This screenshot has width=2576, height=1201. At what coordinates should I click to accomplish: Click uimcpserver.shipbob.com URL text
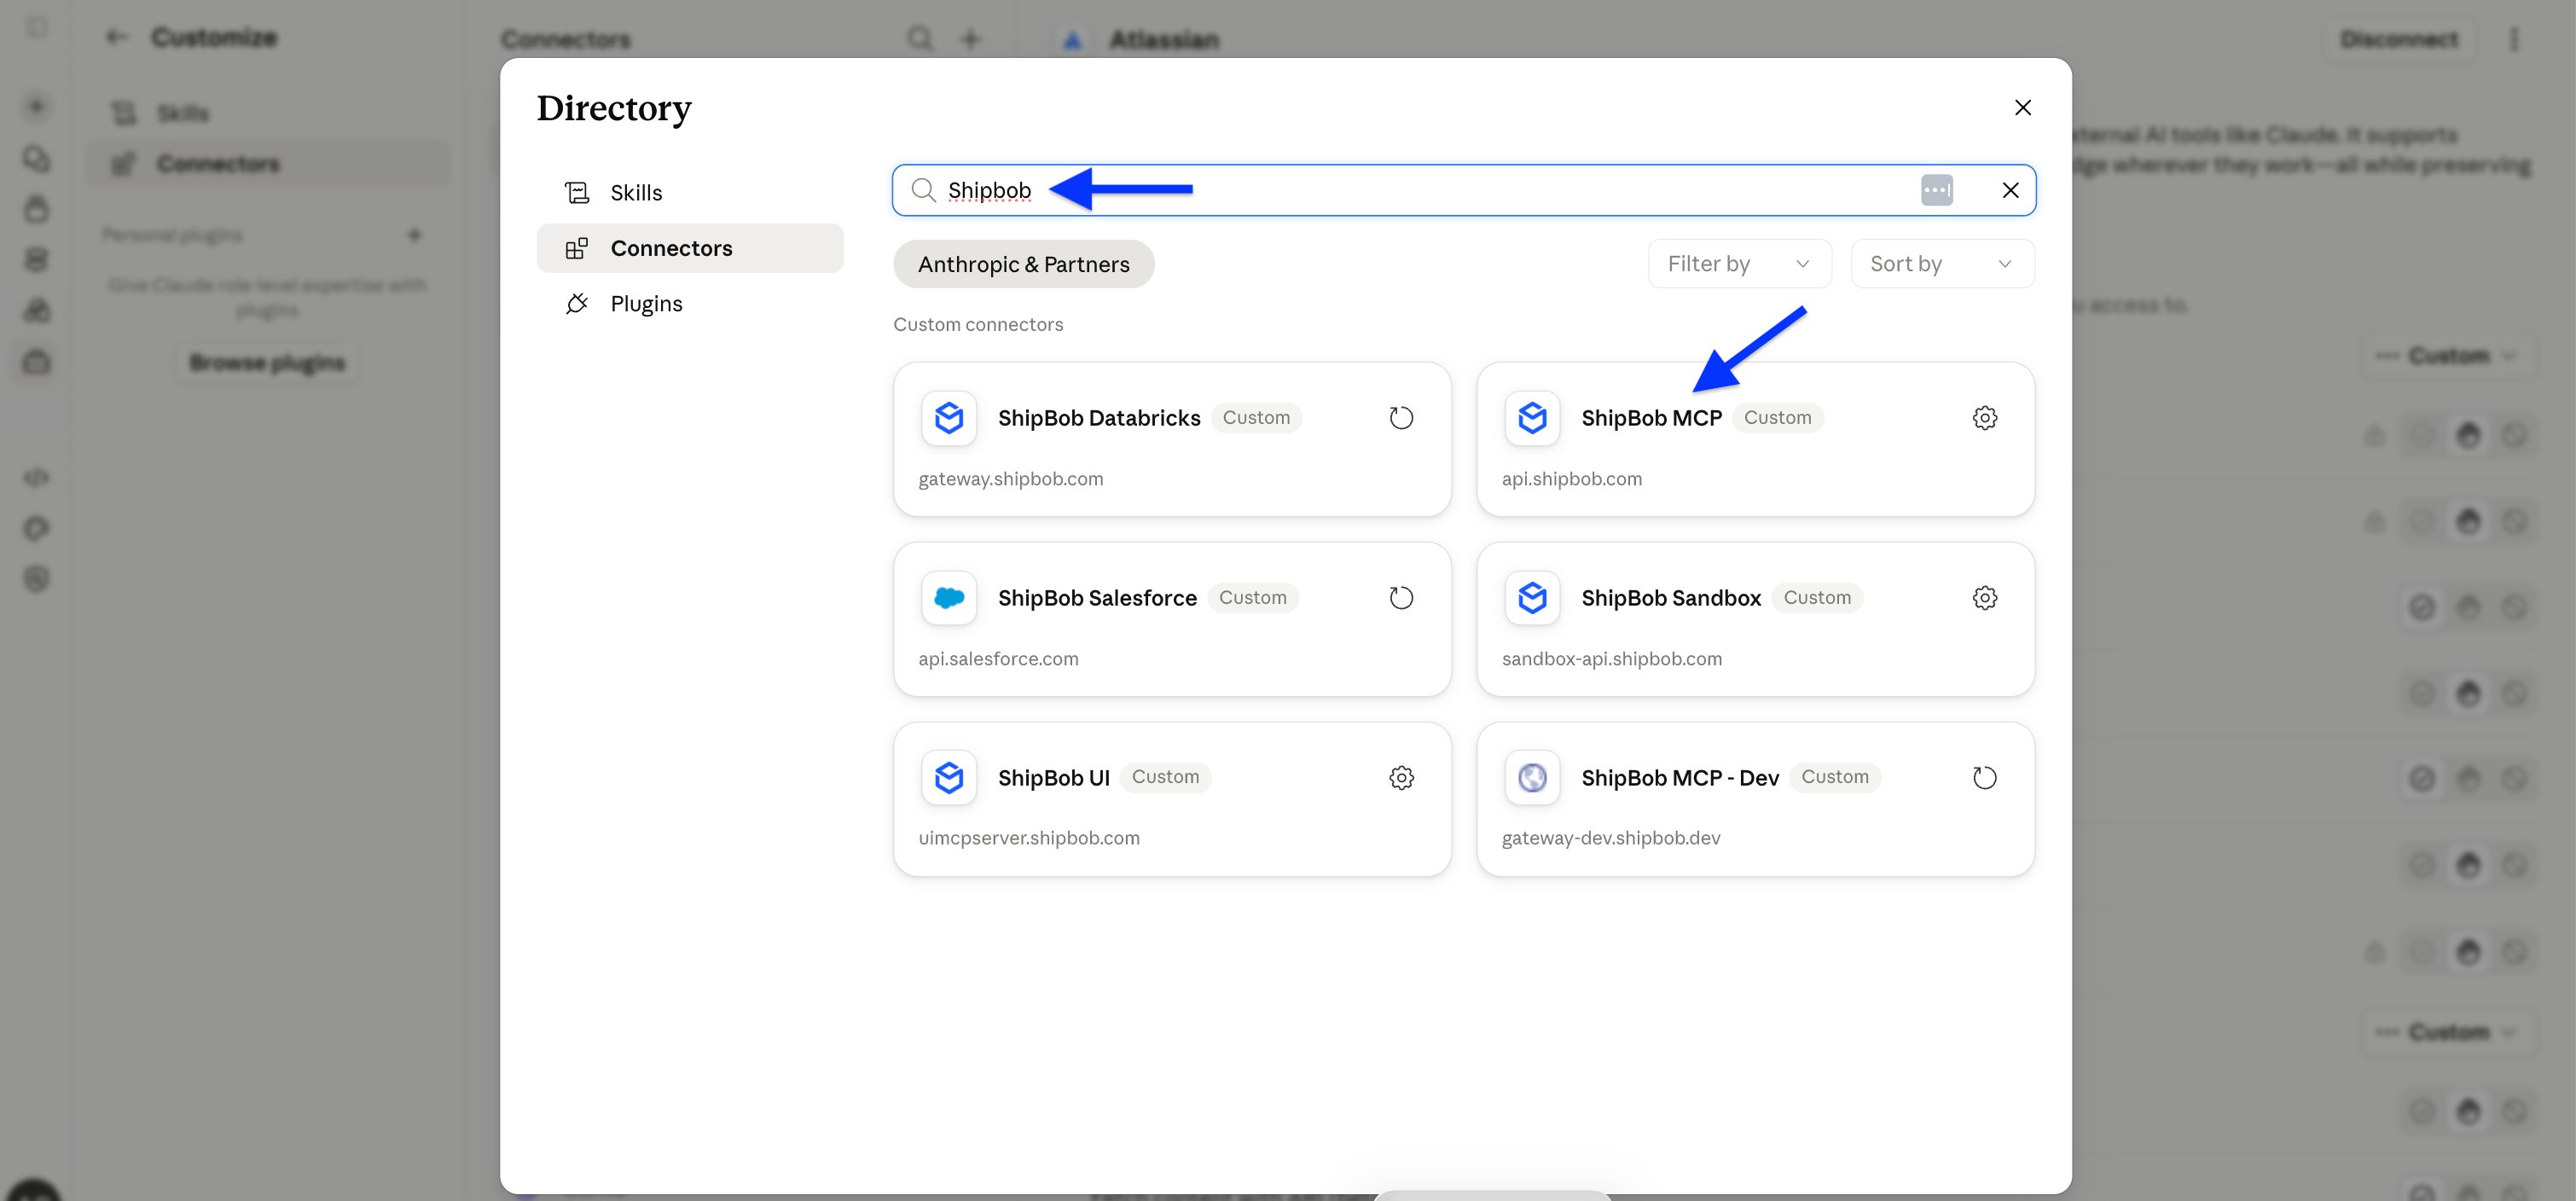(1029, 838)
